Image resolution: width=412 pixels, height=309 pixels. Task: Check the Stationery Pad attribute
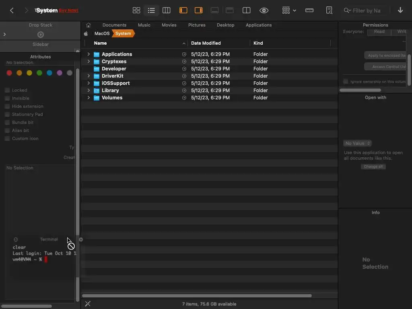coord(7,114)
